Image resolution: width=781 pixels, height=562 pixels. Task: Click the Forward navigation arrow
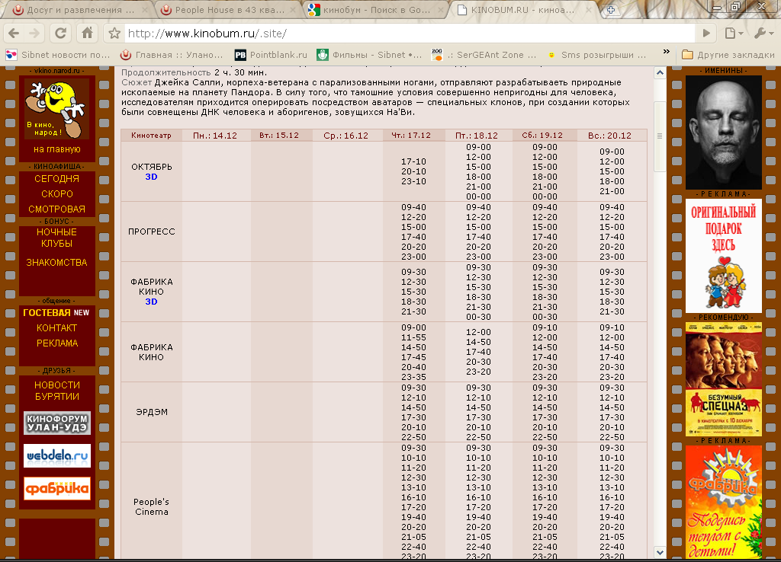(36, 34)
